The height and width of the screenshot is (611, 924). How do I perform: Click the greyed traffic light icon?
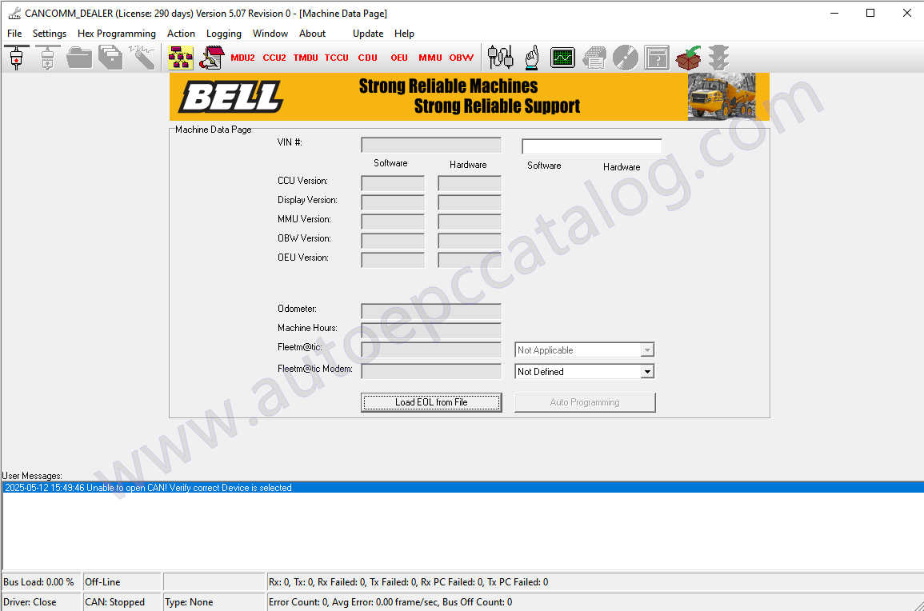point(719,58)
